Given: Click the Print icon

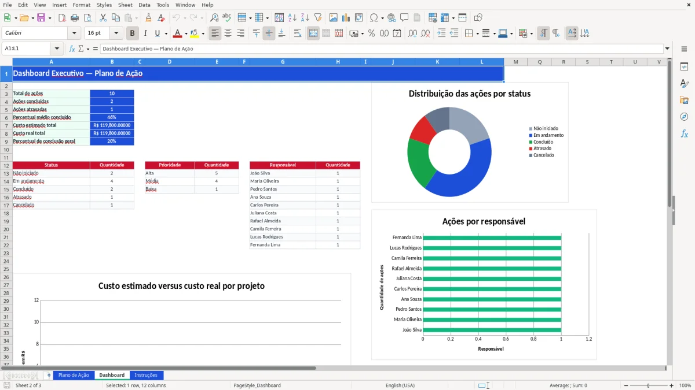Looking at the screenshot, I should click(75, 18).
